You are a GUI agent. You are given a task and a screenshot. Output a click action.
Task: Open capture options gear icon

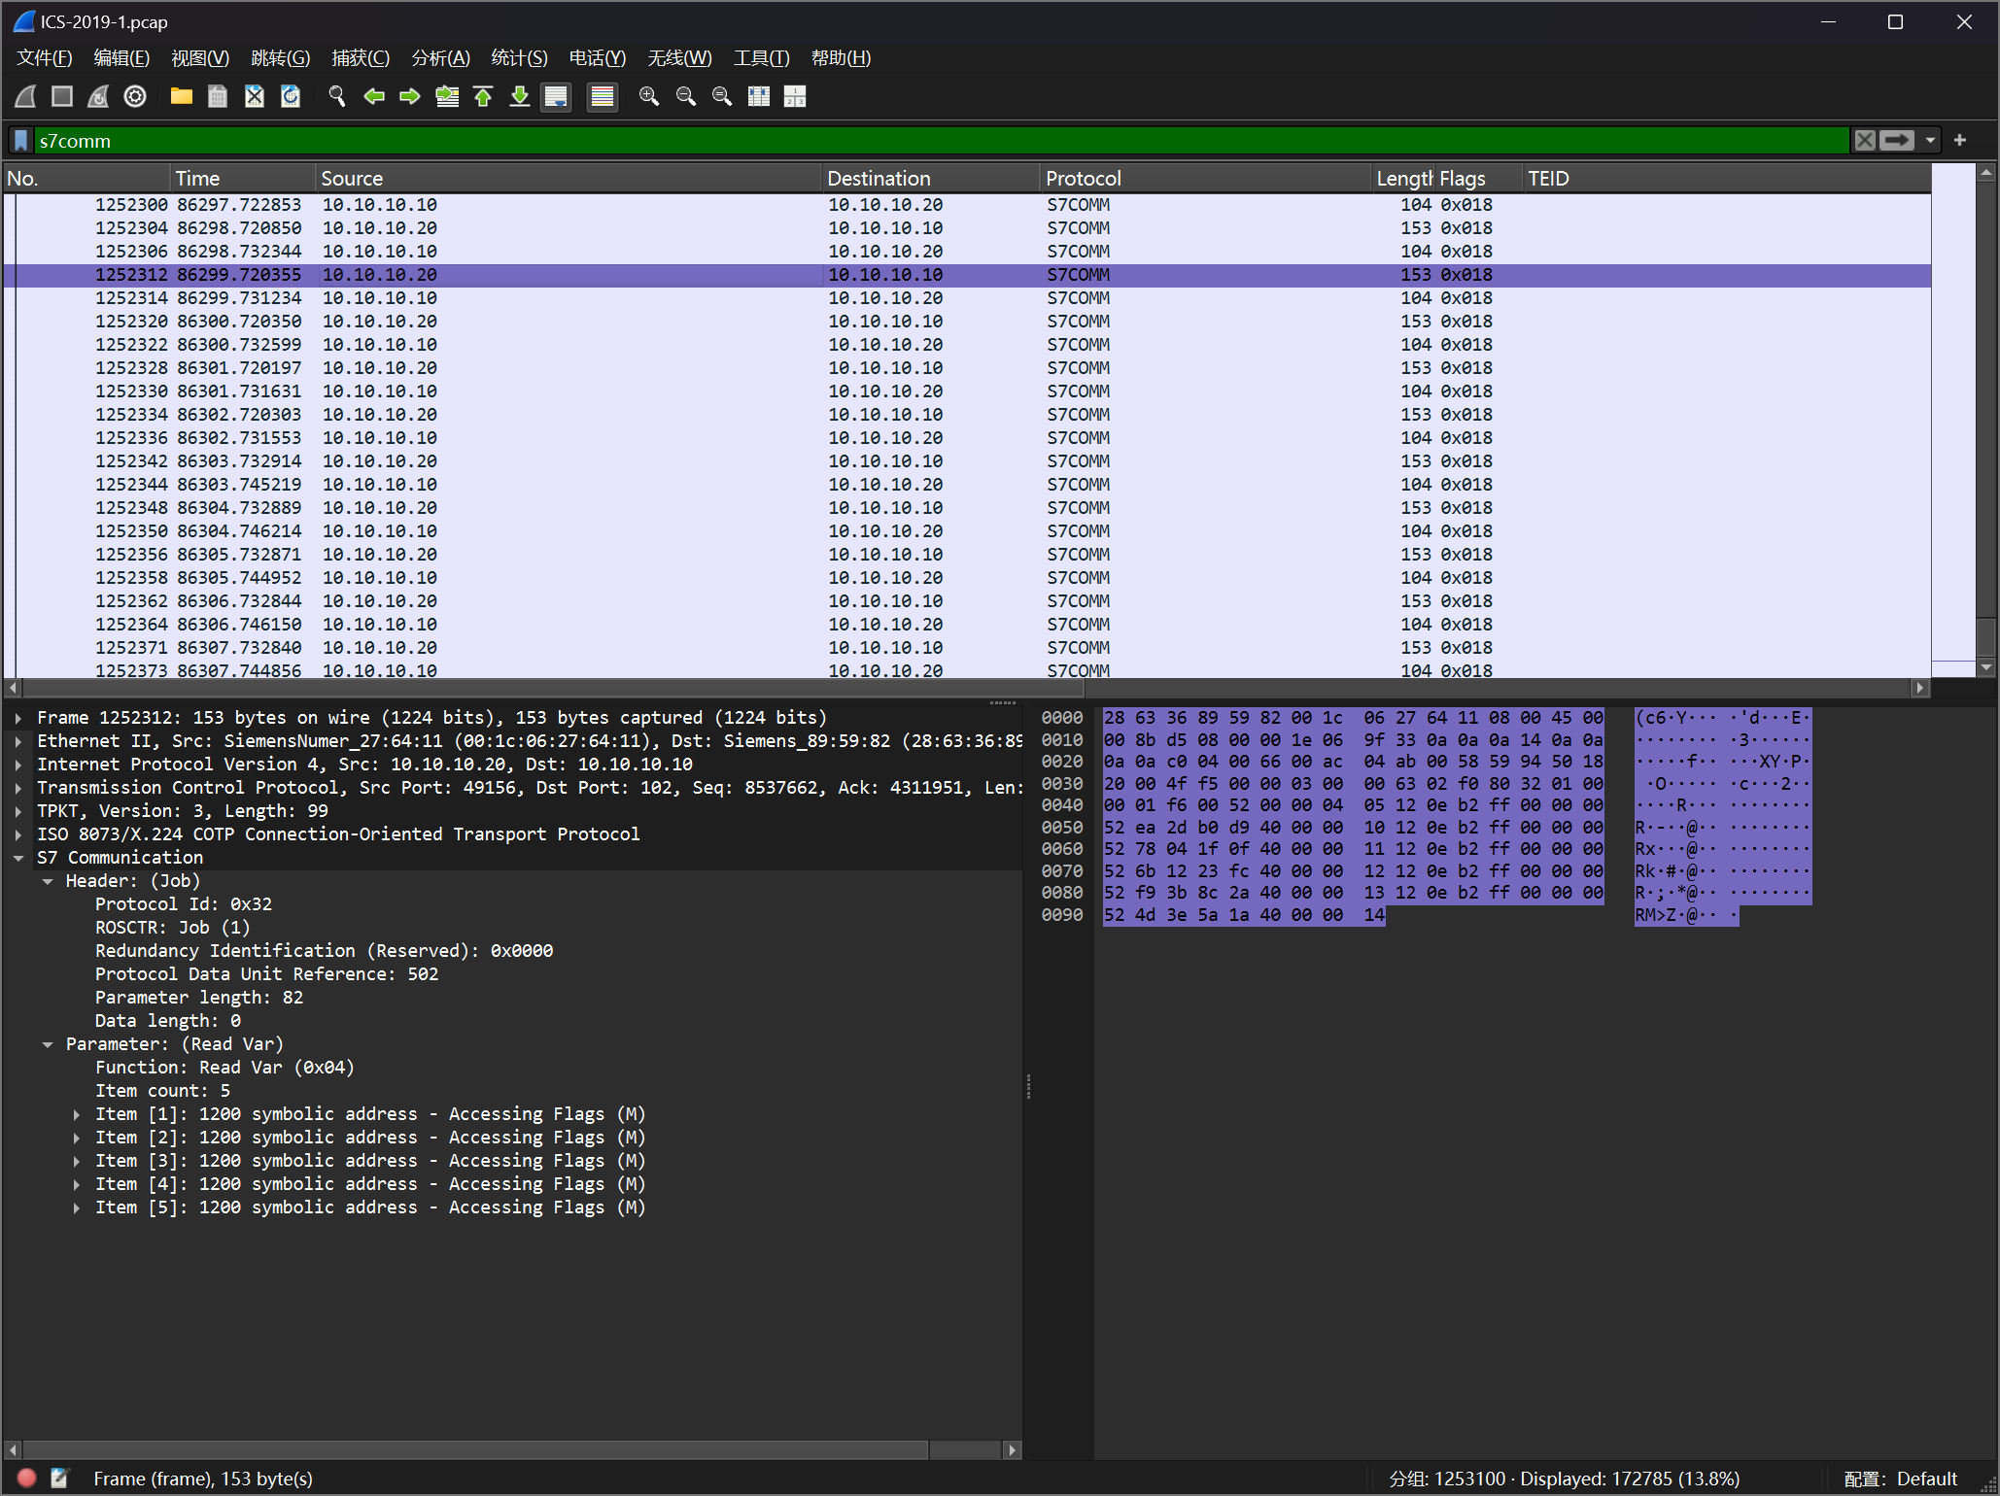click(x=135, y=96)
